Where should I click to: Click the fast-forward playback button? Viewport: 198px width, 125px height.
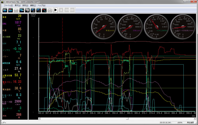click(x=73, y=10)
